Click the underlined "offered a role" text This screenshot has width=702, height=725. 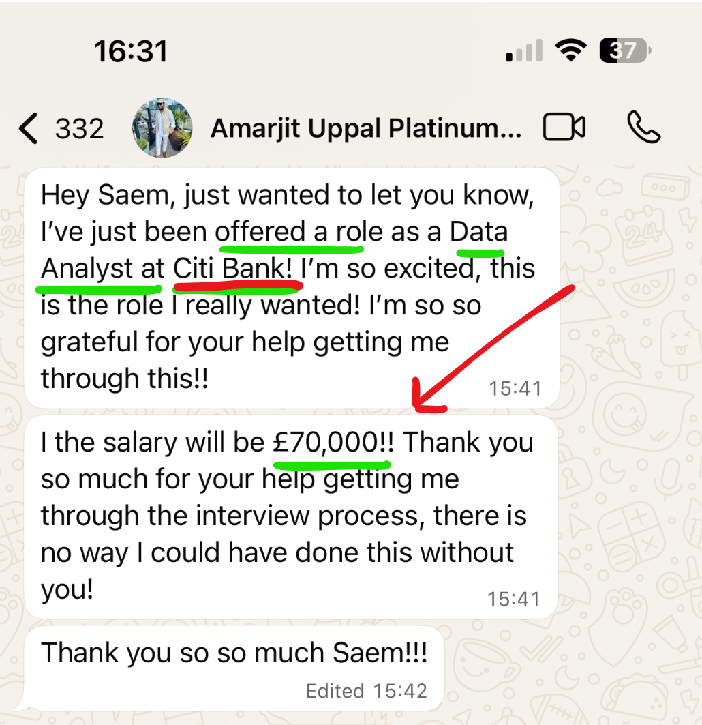pyautogui.click(x=289, y=232)
